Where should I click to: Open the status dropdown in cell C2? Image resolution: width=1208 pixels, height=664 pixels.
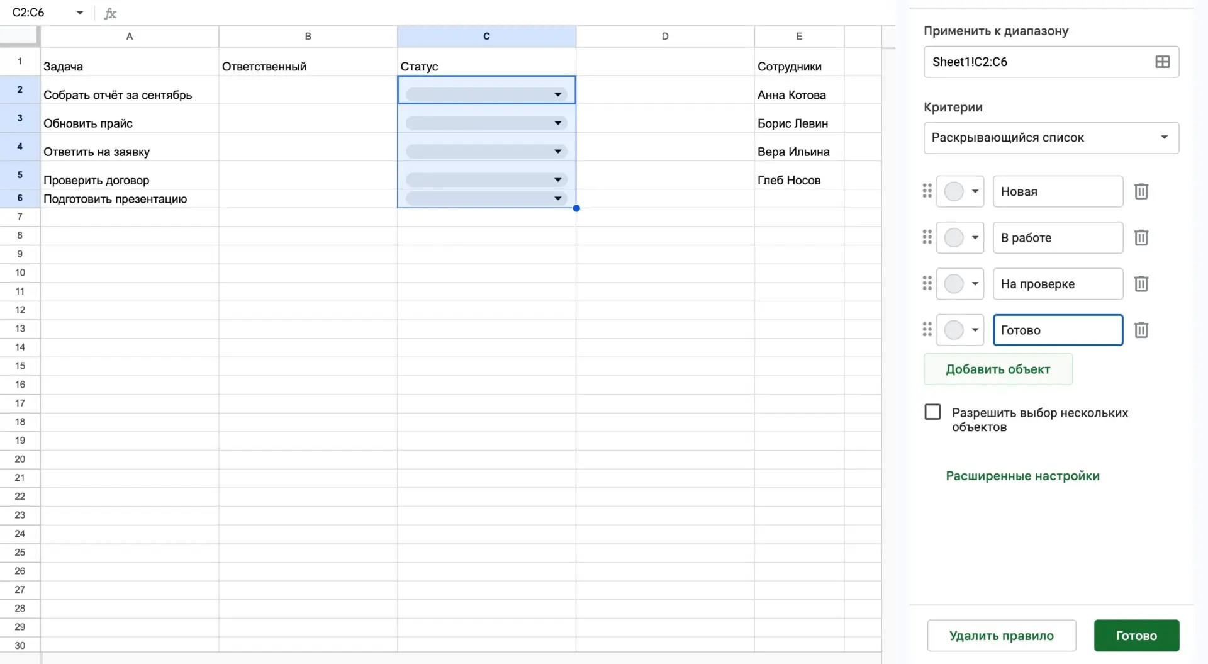coord(557,94)
